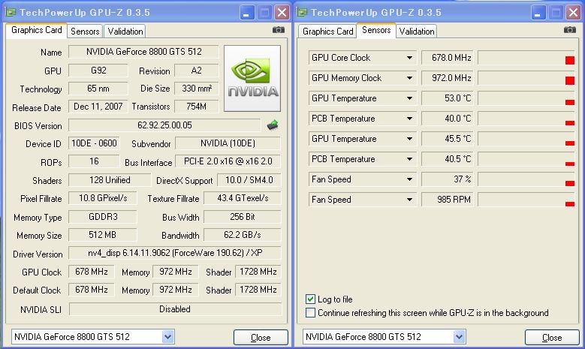This screenshot has width=585, height=349.
Task: Click the GPU field showing G92
Action: 98,71
